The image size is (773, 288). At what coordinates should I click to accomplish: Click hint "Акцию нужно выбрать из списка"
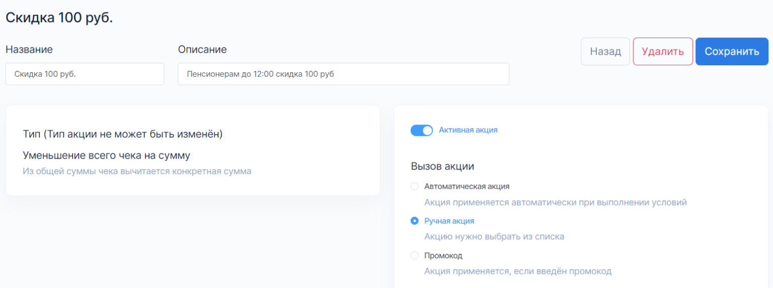click(494, 236)
